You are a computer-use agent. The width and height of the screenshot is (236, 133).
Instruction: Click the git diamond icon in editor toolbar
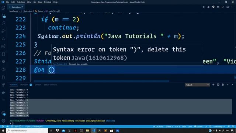tap(213, 7)
